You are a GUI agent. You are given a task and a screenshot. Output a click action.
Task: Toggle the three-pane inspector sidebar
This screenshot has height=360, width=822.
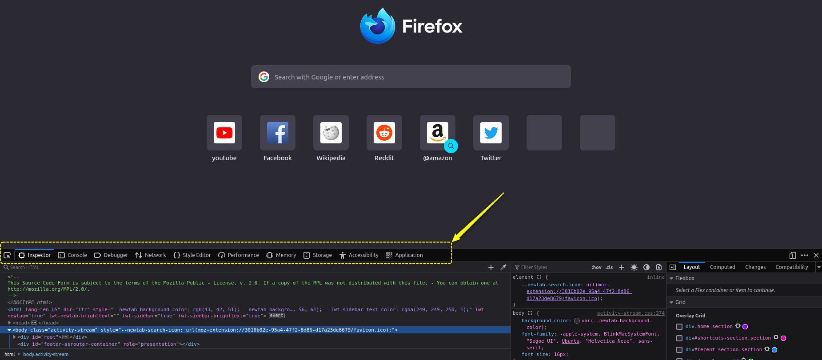point(673,267)
